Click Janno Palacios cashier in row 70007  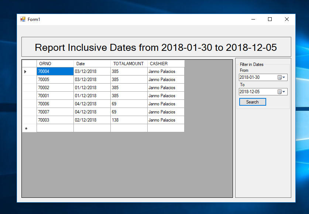[166, 112]
